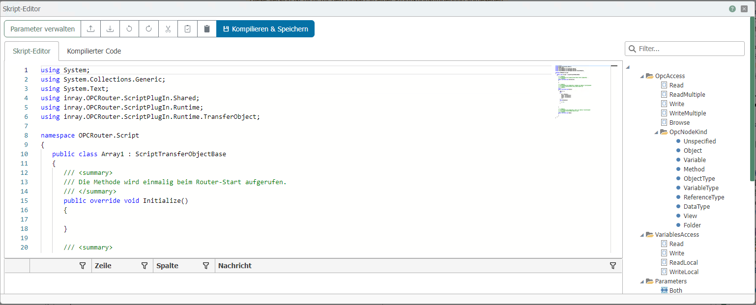Viewport: 756px width, 305px height.
Task: Collapse the OpcAccess tree node
Action: pos(642,76)
